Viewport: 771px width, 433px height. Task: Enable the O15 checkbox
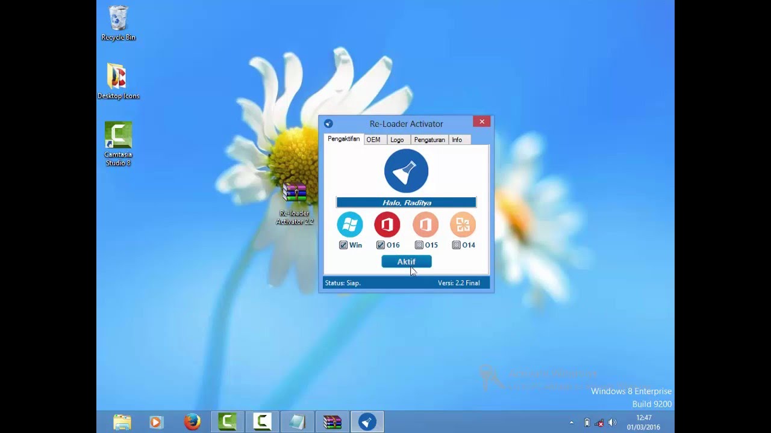click(x=419, y=245)
